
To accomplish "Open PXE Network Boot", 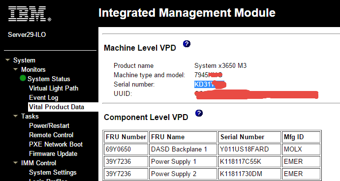I will click(x=56, y=145).
